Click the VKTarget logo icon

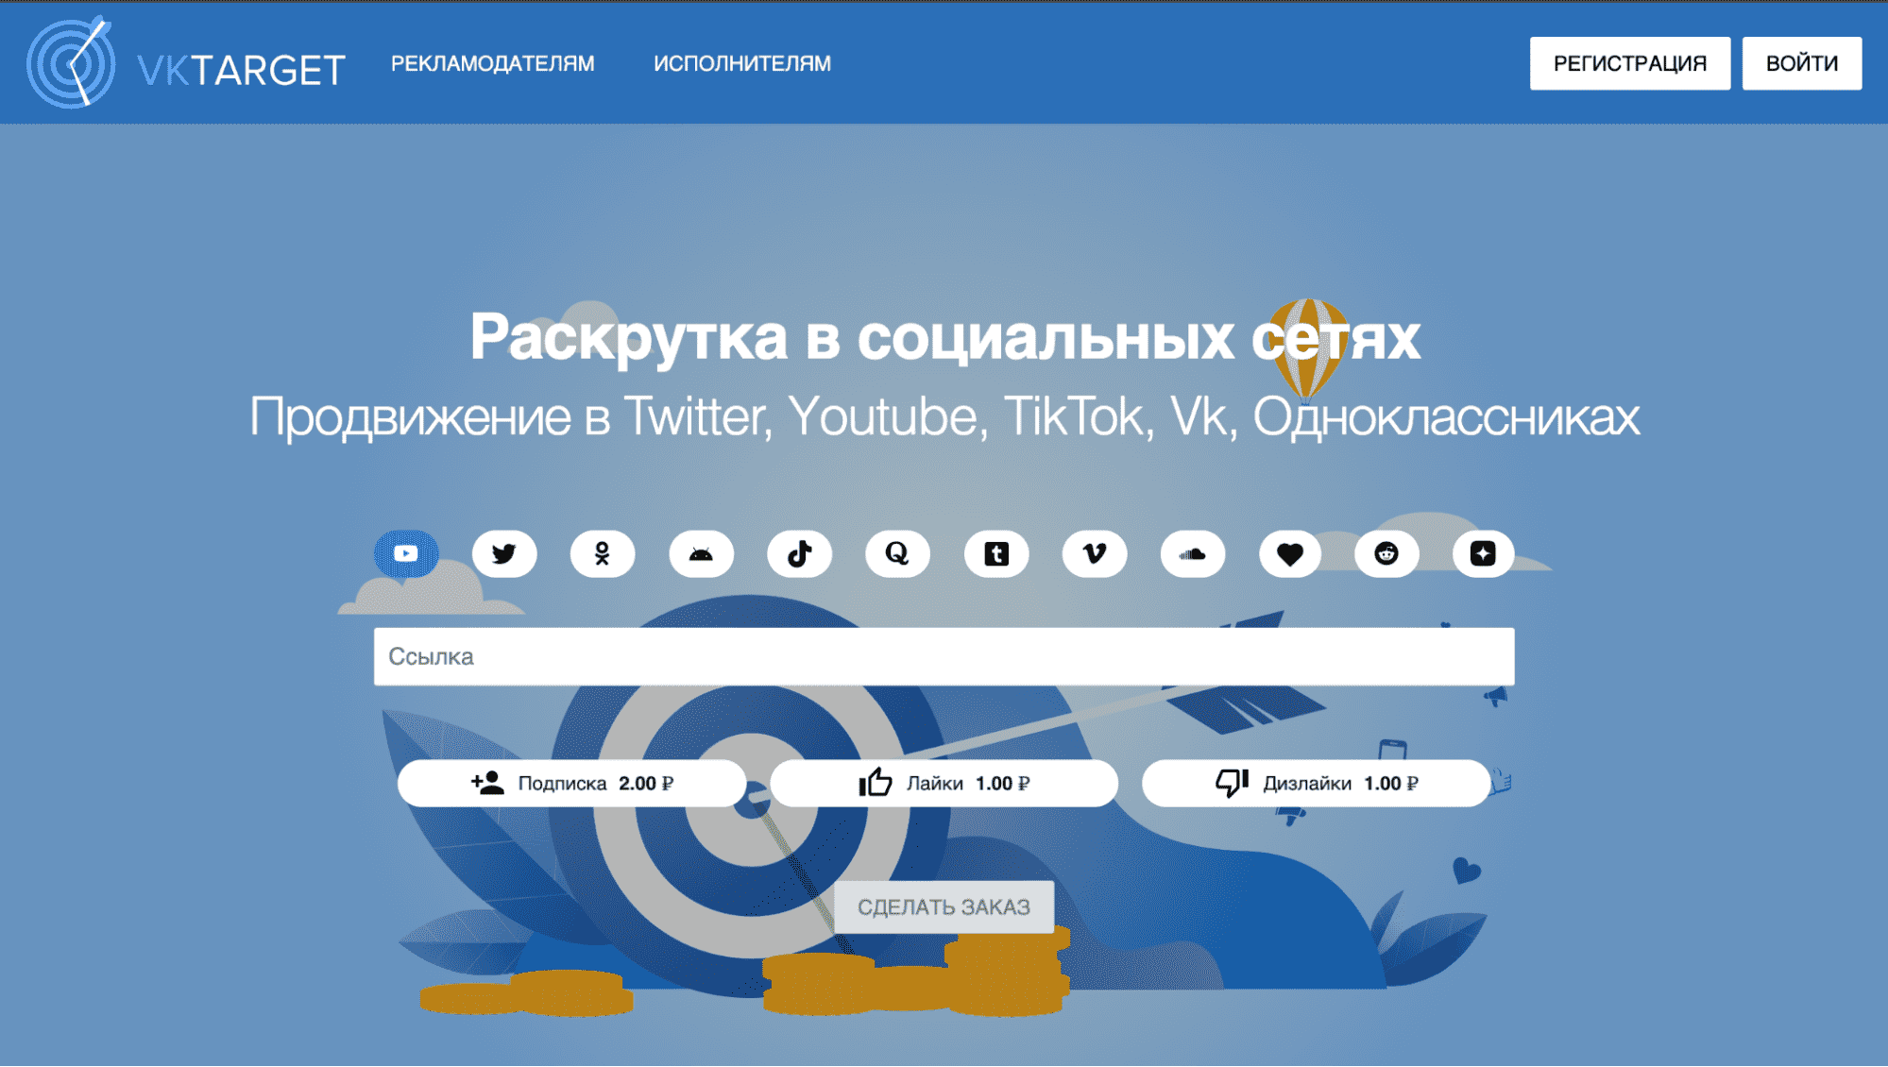point(72,62)
